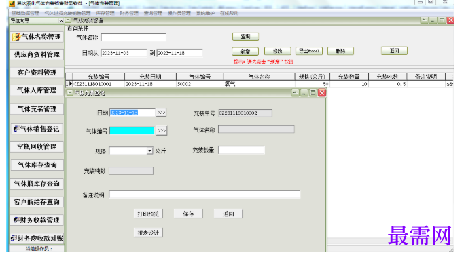Click the 新增 button
Screen dimensions: 464x257
point(245,51)
